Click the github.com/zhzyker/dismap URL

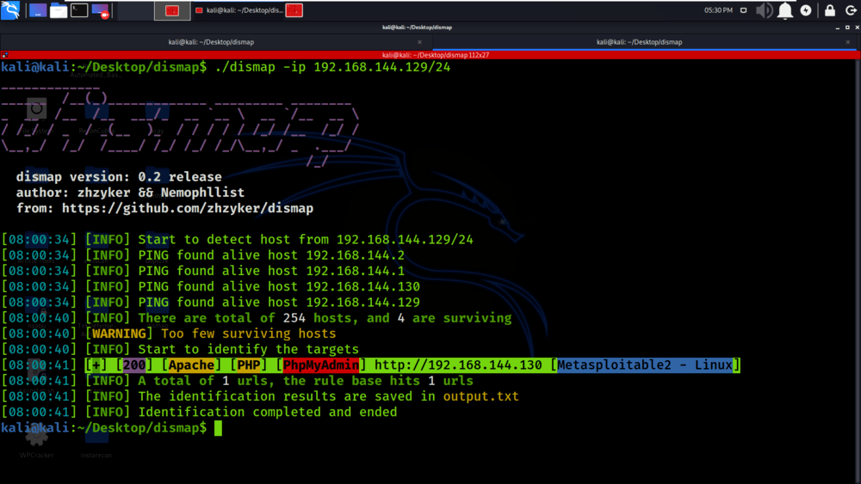(x=187, y=208)
